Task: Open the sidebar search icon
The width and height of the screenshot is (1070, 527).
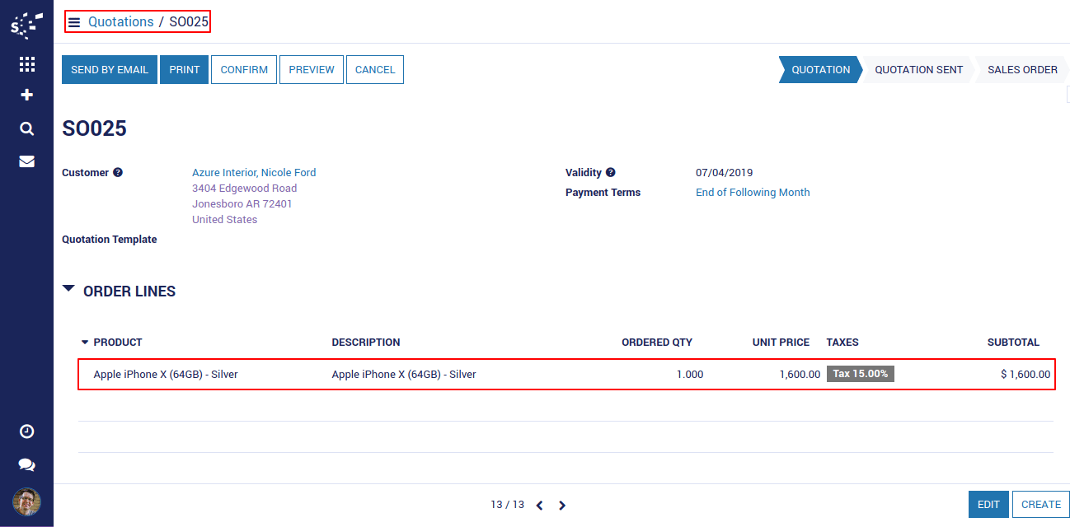Action: [x=26, y=128]
